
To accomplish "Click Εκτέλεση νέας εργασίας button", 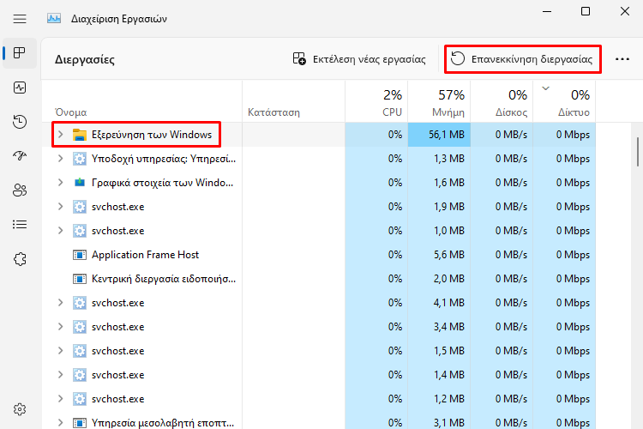I will click(x=359, y=59).
